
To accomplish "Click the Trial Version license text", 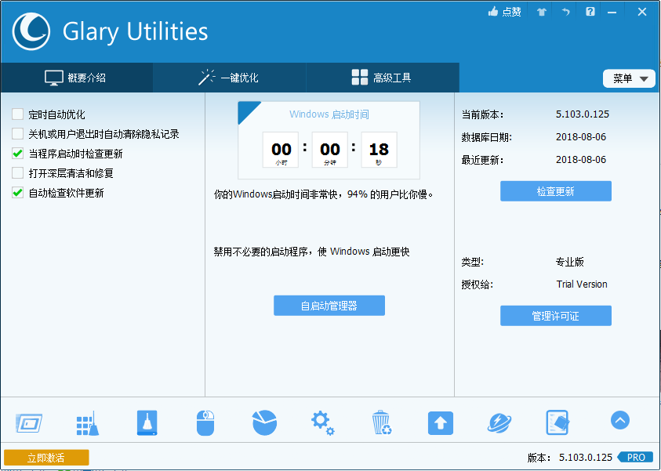I will coord(582,284).
